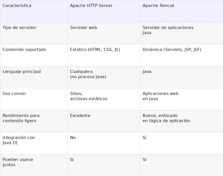This screenshot has height=176, width=223.
Task: Click the Apache Tomcat column header
Action: click(x=182, y=11)
